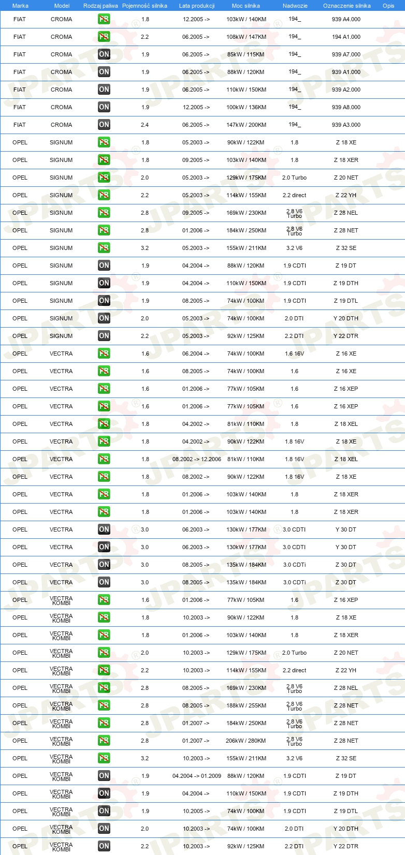Click 2.2 direct in the SIGNUM row
Screen dimensions: 405x855
294,195
